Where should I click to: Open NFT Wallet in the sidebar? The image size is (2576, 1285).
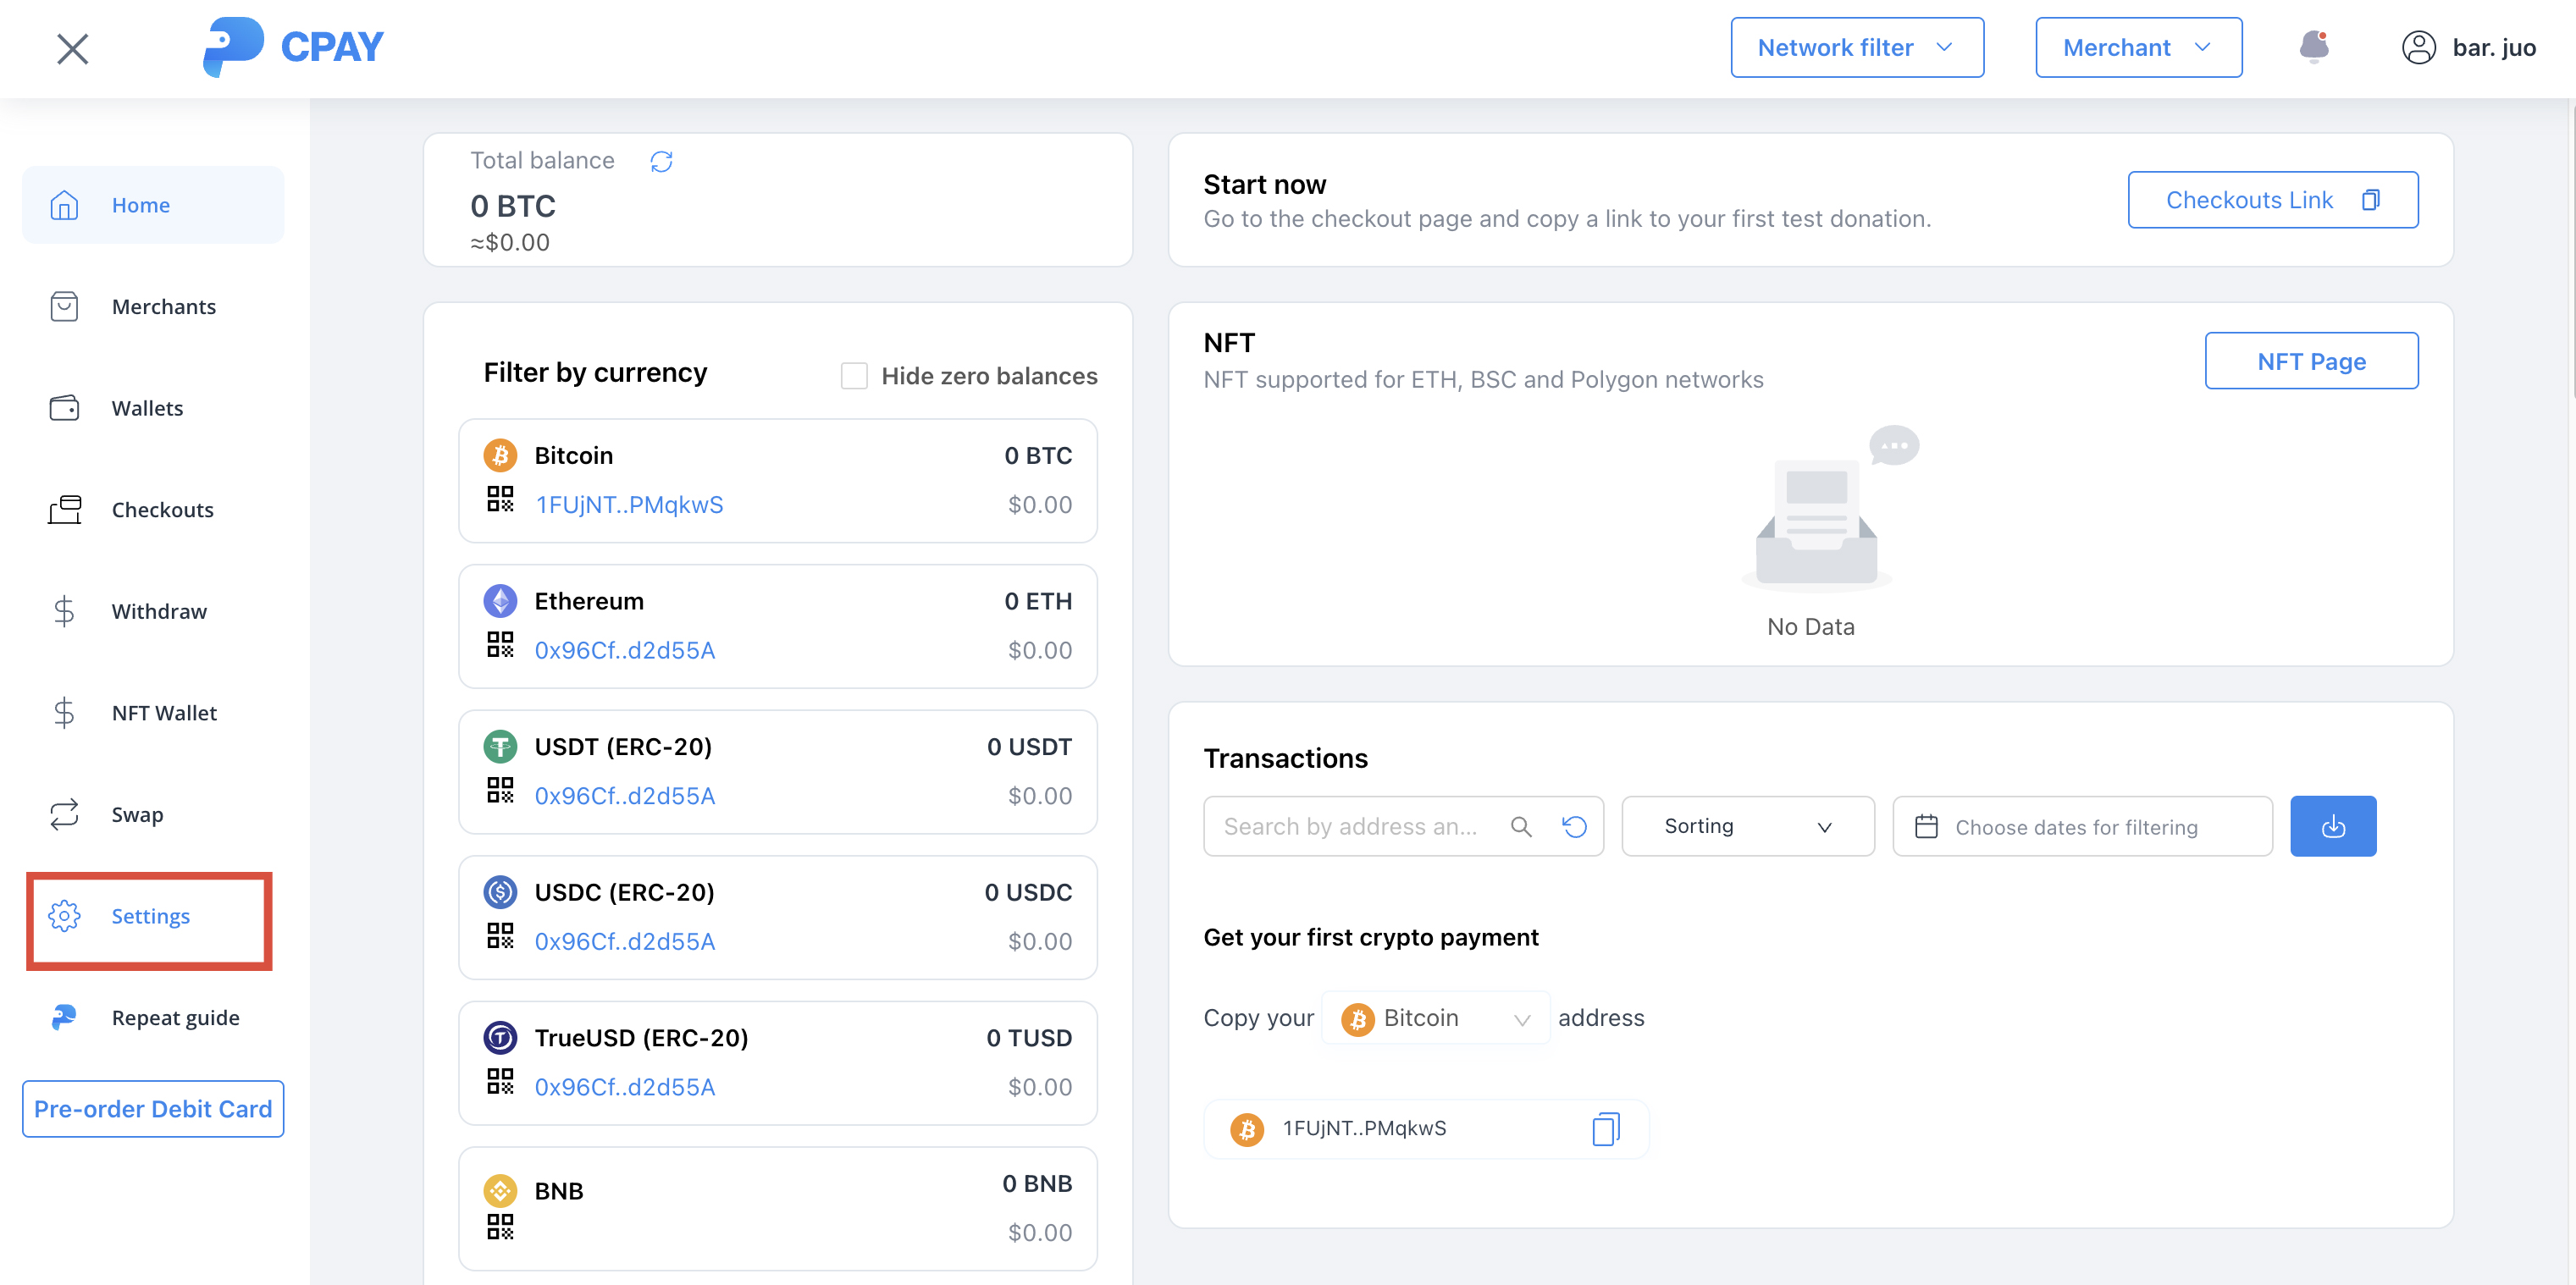click(153, 713)
